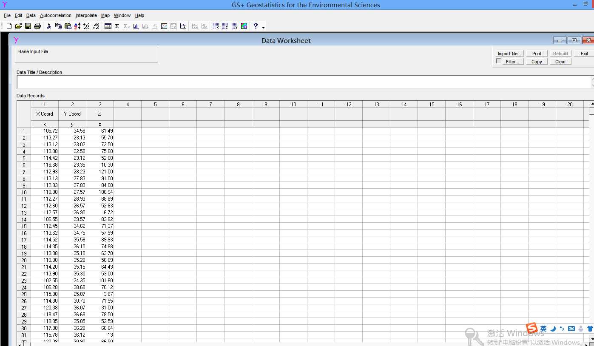Click cell with value 100.94
Screen dimensions: 594x346
pos(100,192)
